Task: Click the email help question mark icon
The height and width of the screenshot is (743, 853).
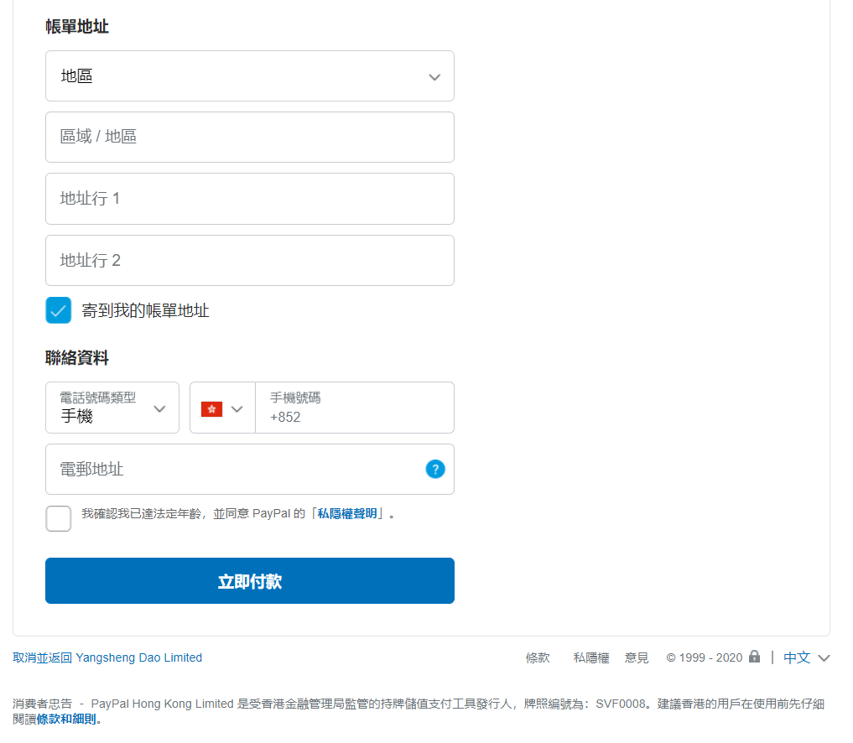Action: coord(435,469)
